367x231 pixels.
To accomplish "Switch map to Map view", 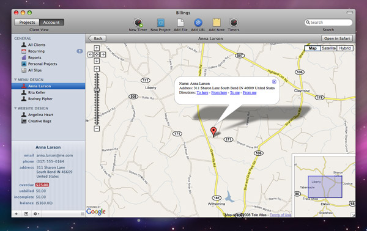I will 313,48.
